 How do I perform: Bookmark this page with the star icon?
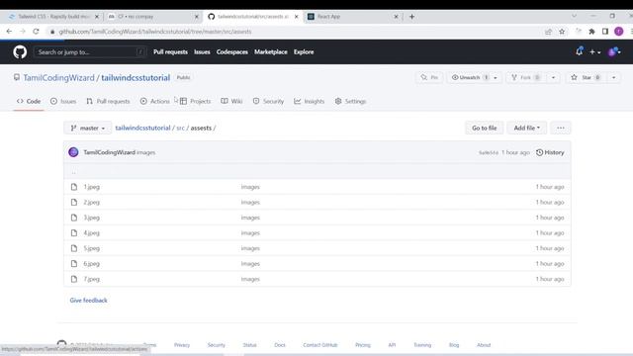[x=562, y=32]
